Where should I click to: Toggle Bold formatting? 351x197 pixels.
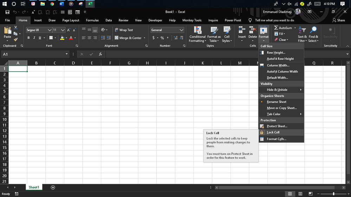[x=28, y=38]
